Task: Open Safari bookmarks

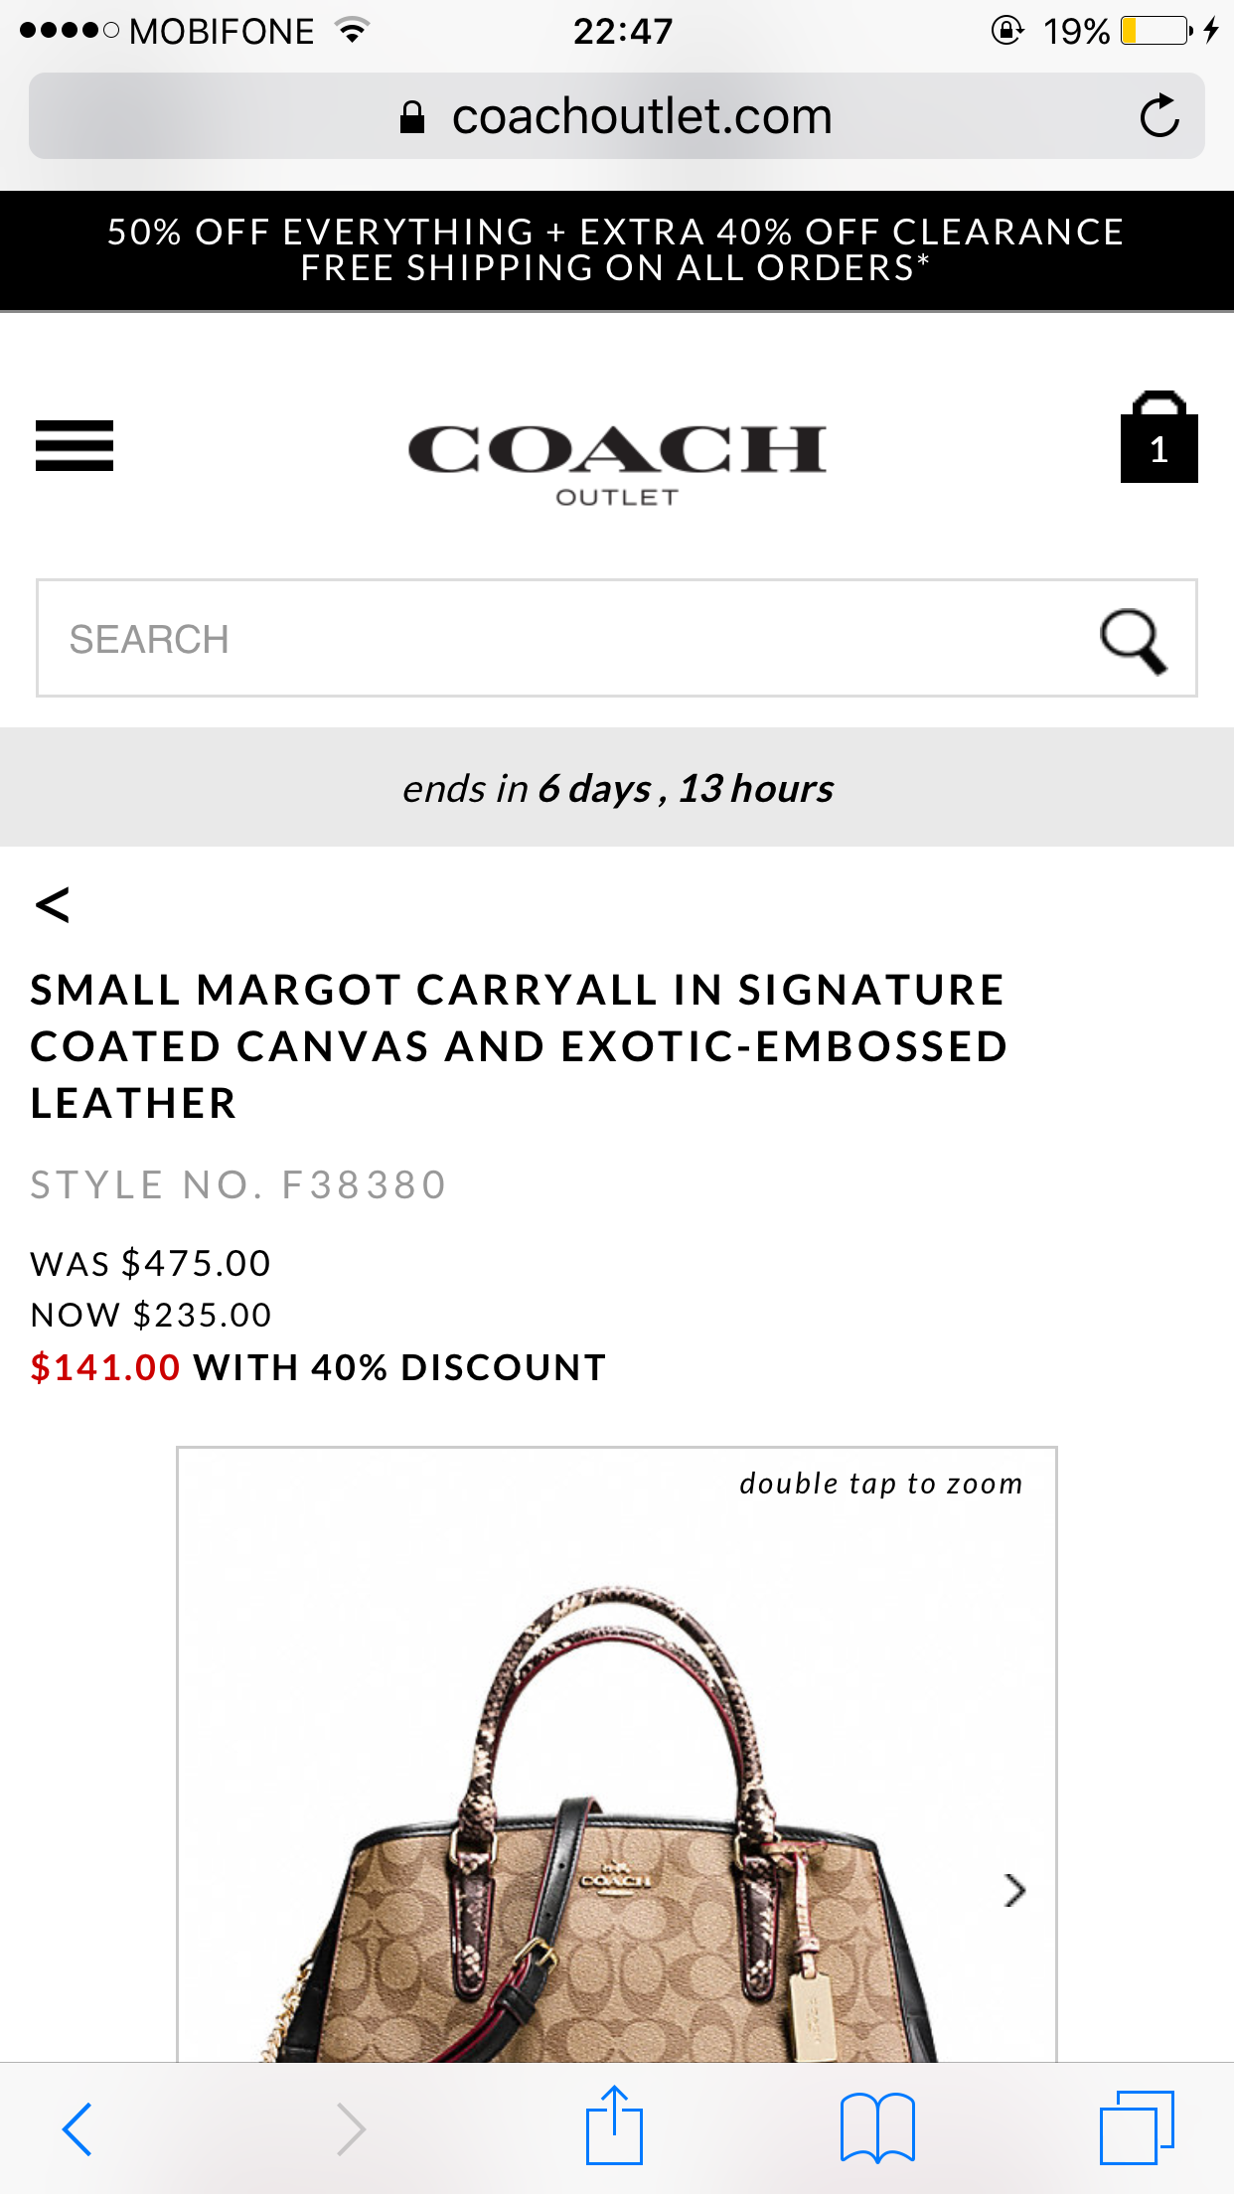Action: click(x=877, y=2129)
